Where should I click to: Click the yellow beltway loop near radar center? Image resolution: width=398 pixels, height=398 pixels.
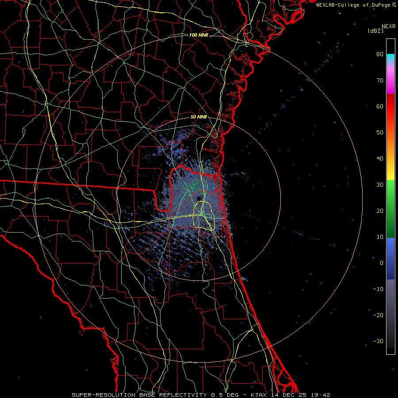pos(205,215)
